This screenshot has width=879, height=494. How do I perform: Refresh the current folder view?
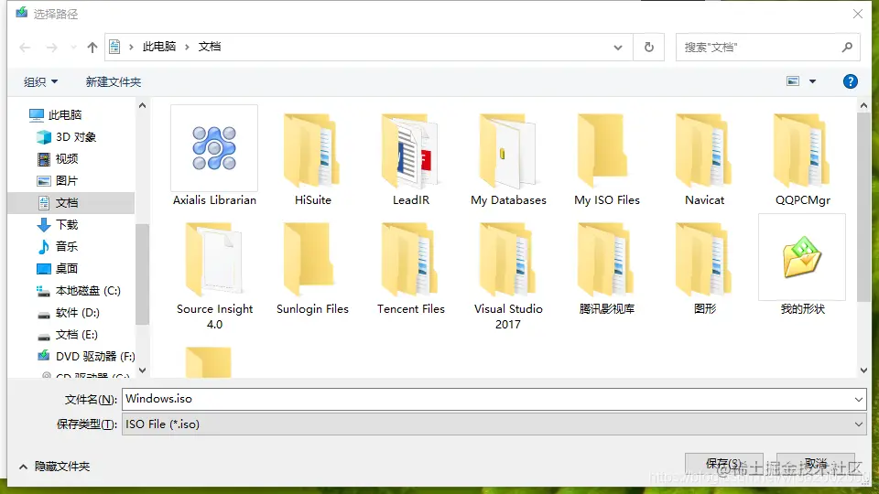click(648, 47)
